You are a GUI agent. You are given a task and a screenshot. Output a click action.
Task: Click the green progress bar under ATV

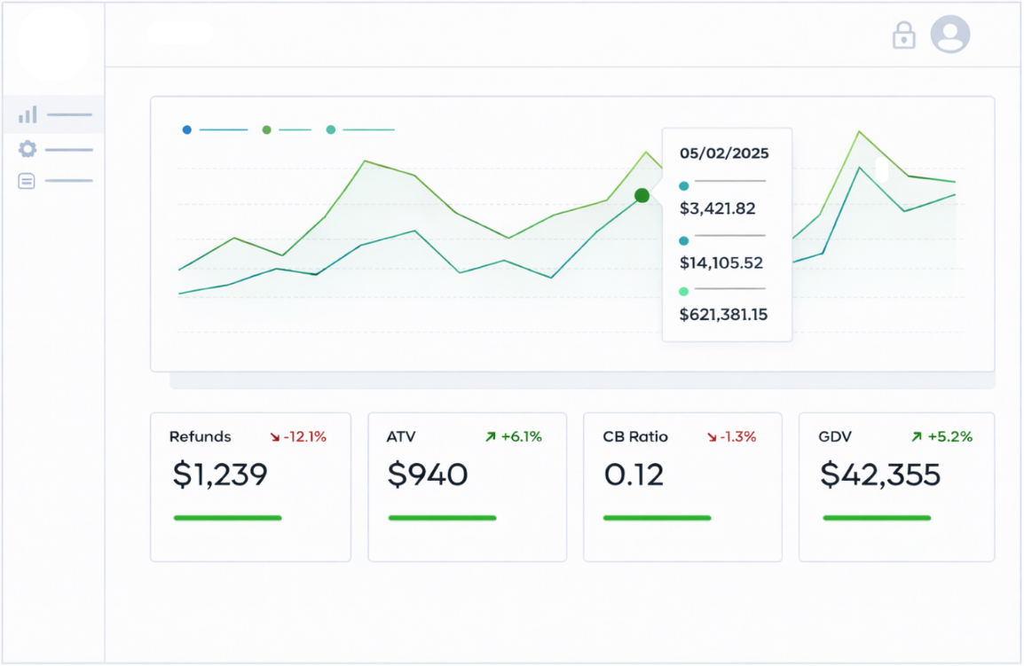point(443,518)
